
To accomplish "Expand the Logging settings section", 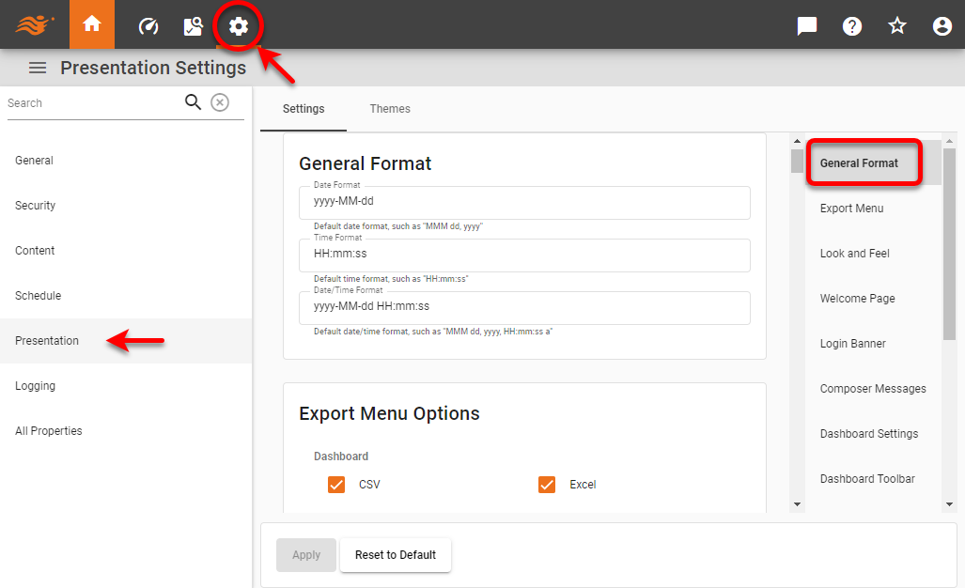I will point(37,385).
